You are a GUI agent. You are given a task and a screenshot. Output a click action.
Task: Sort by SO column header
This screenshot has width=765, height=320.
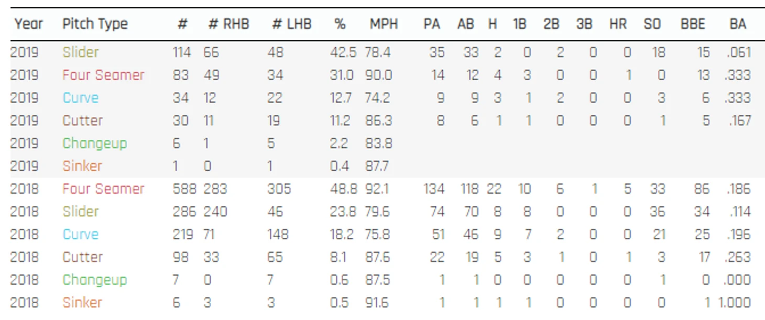[652, 24]
